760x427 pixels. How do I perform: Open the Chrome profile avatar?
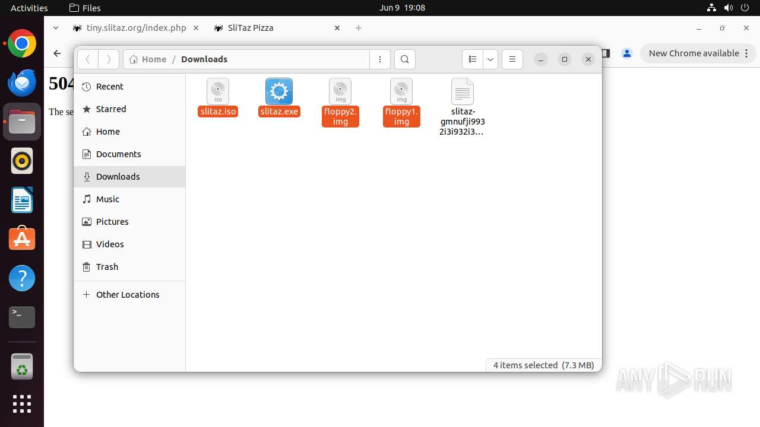[x=627, y=53]
